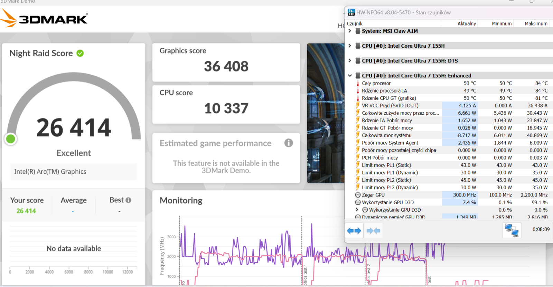Click the collapse columns arrows icon in HWiNFO

[373, 231]
